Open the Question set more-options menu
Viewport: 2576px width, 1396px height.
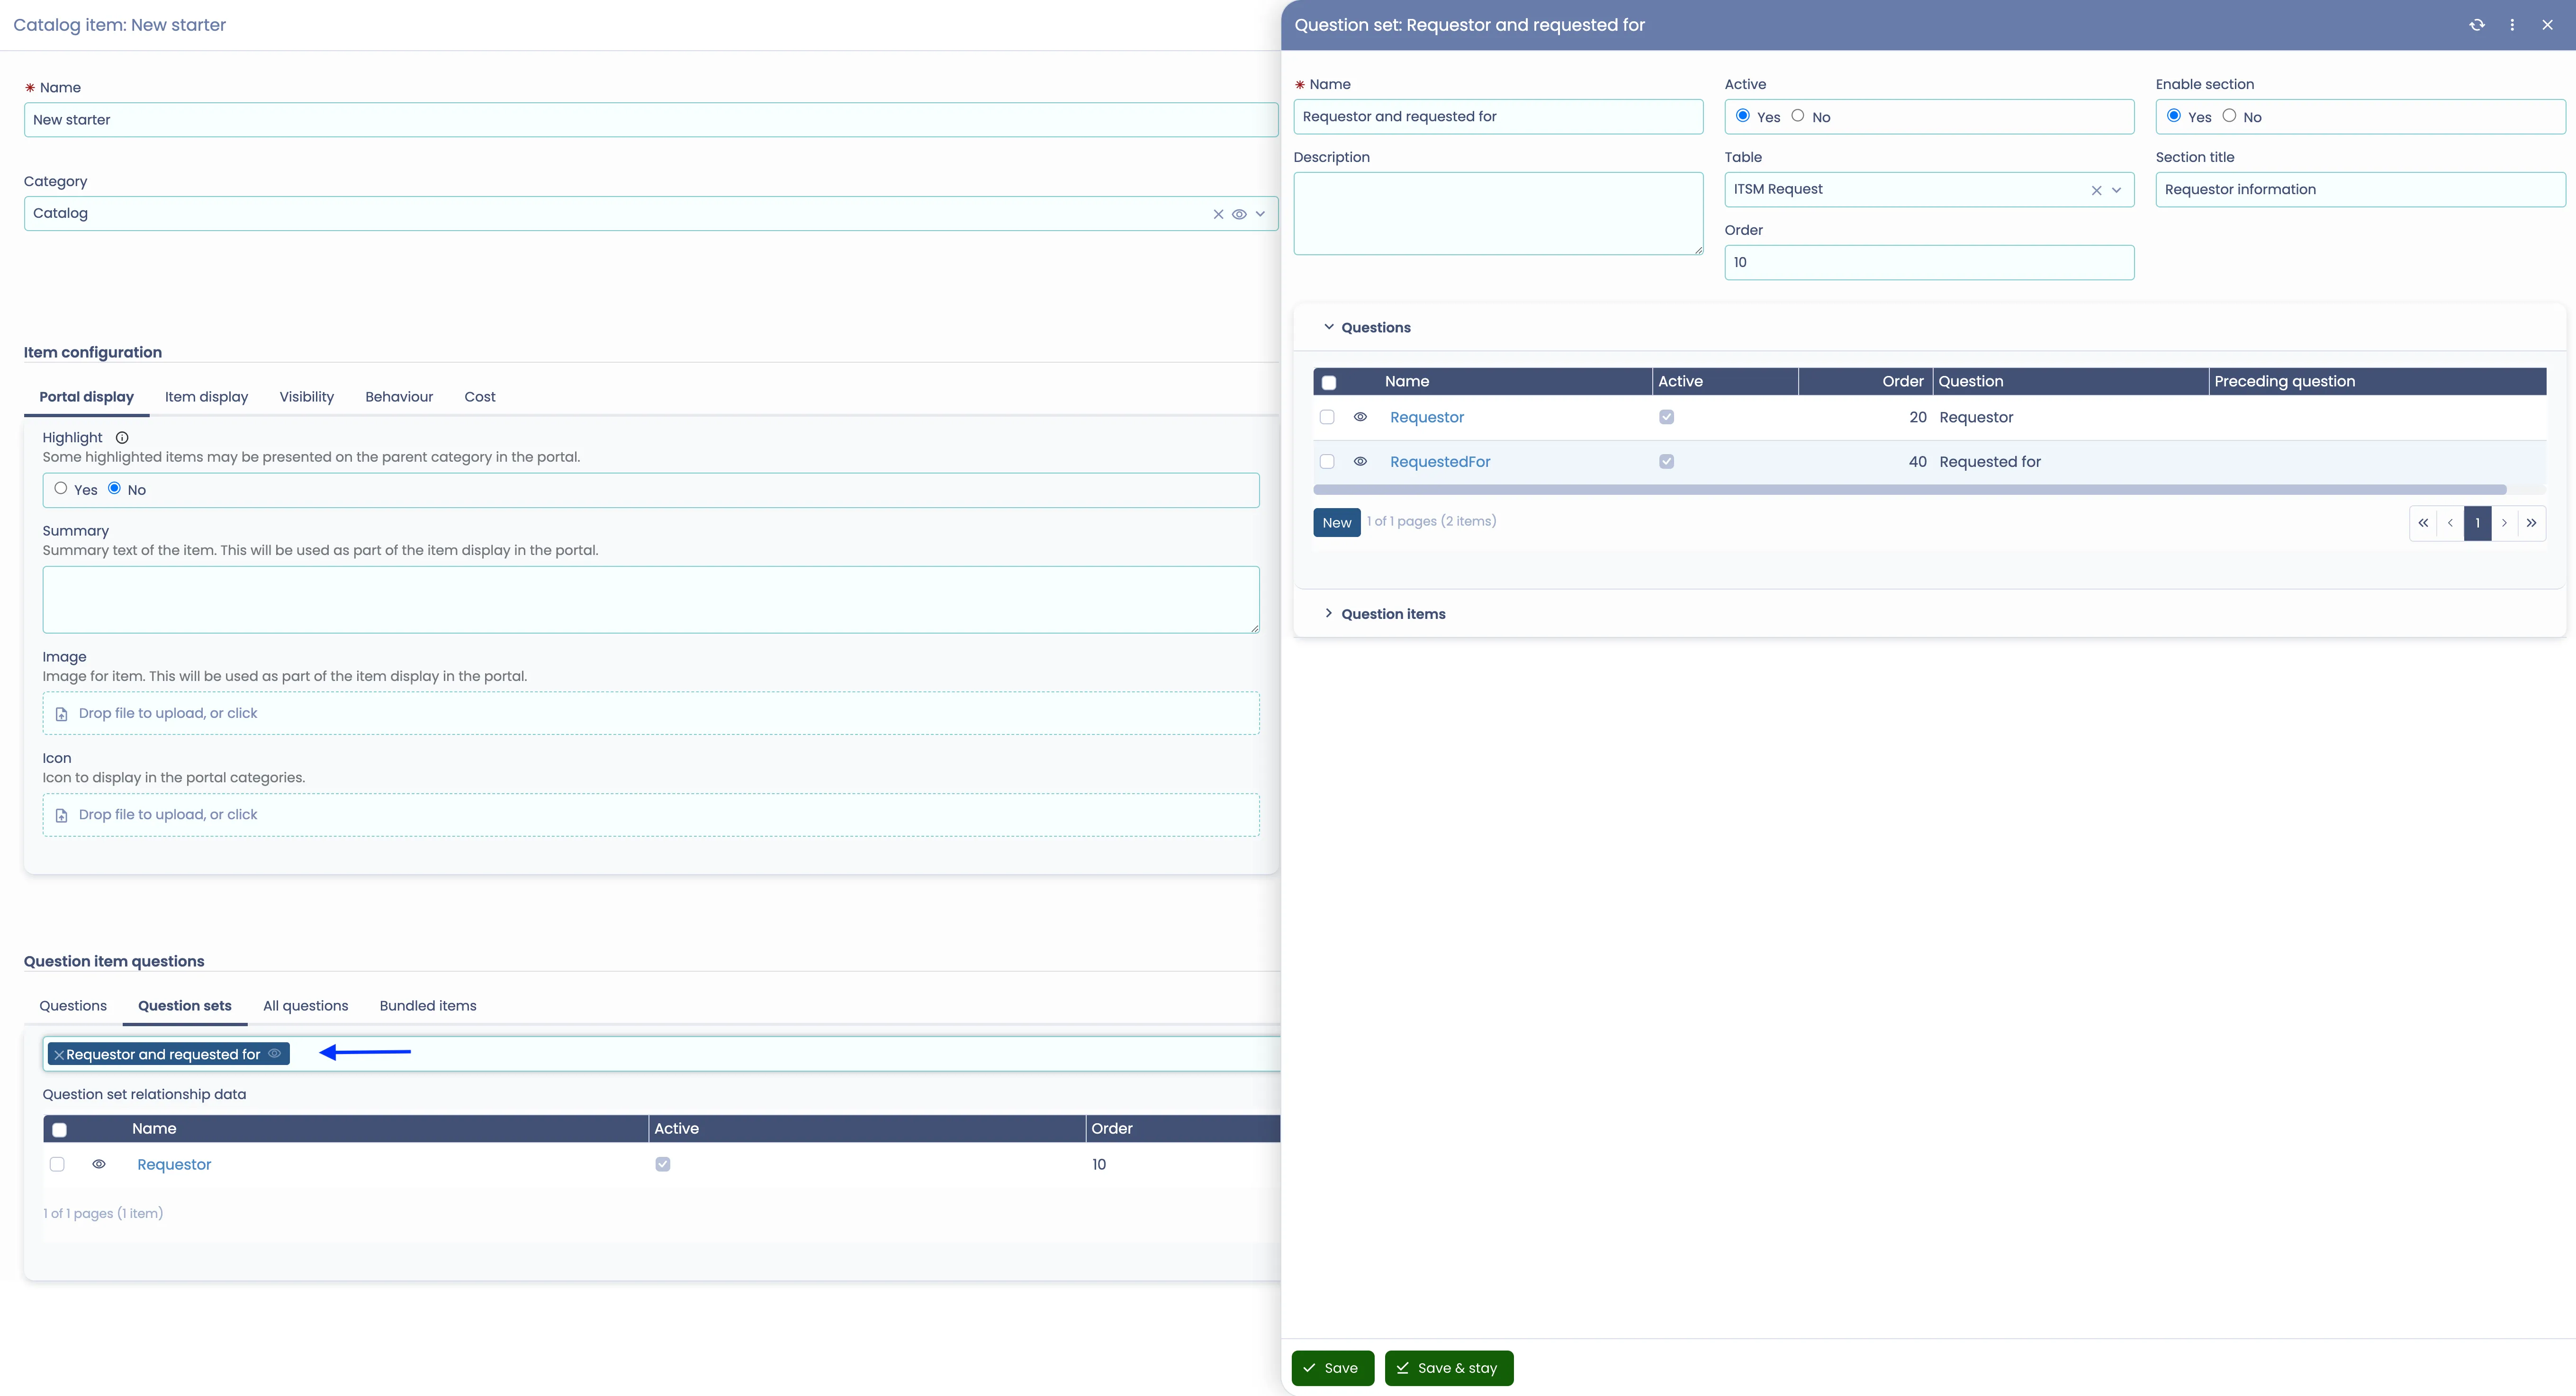coord(2512,25)
